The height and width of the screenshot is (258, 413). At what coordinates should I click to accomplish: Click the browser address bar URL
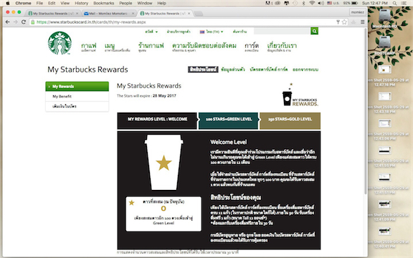point(91,22)
